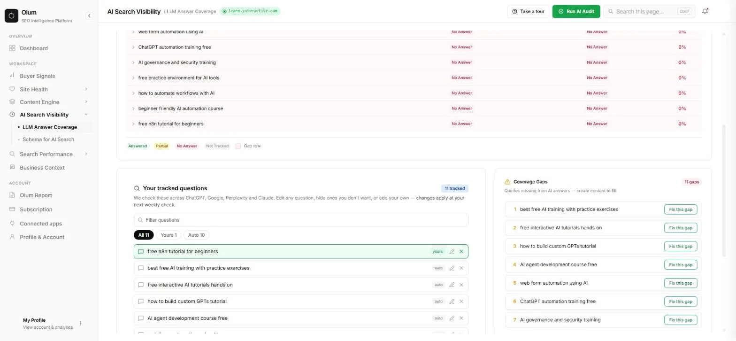The image size is (736, 341).
Task: Toggle the Gap row legend box
Action: point(238,146)
